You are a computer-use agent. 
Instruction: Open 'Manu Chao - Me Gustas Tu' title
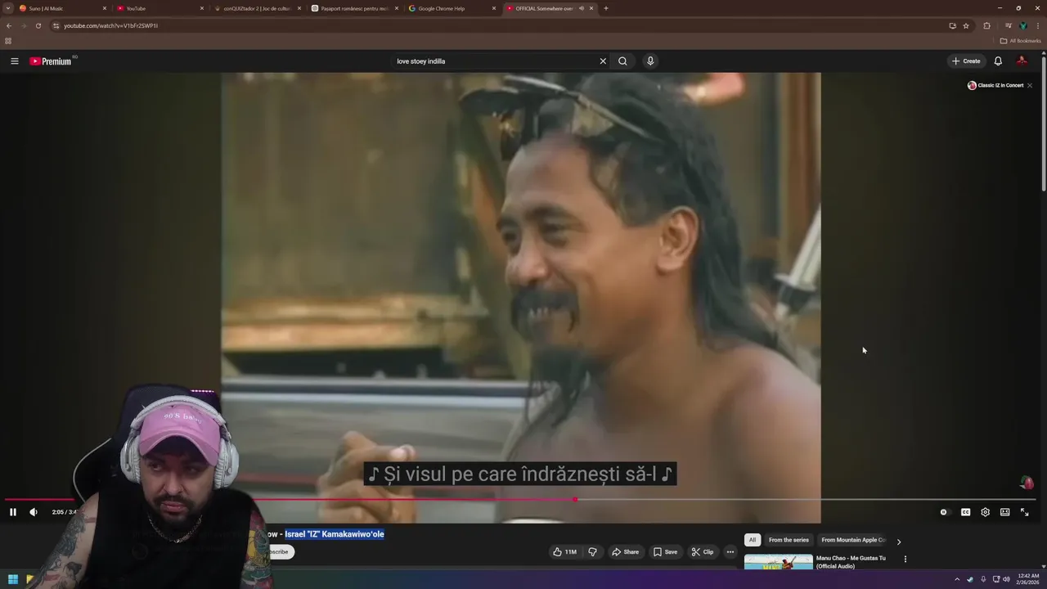pyautogui.click(x=851, y=562)
